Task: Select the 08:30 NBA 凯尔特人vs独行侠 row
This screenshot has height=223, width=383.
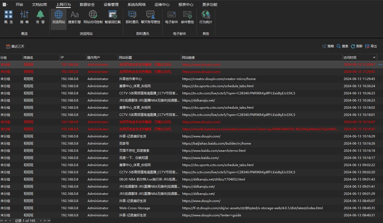Action: click(x=192, y=179)
